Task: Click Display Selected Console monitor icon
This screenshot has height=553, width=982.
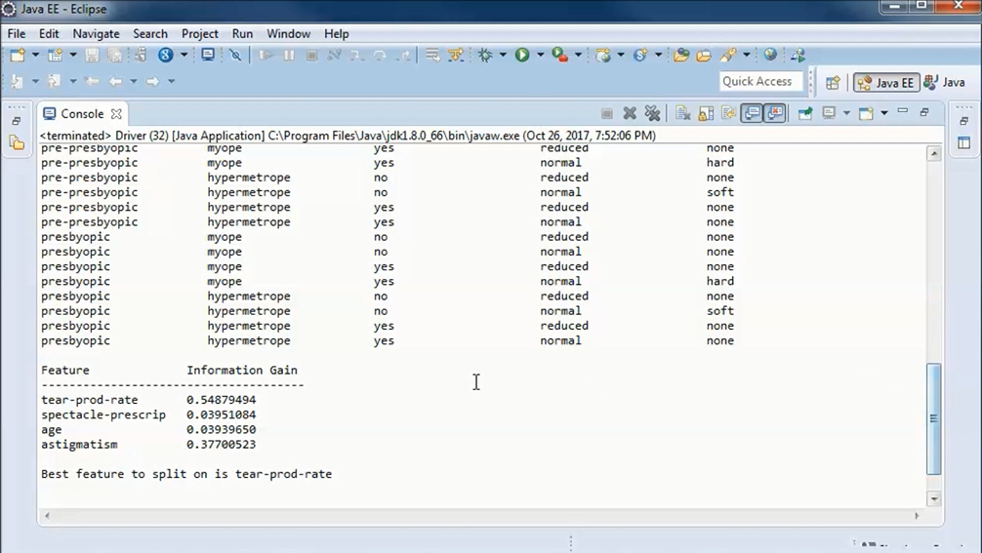Action: tap(829, 113)
